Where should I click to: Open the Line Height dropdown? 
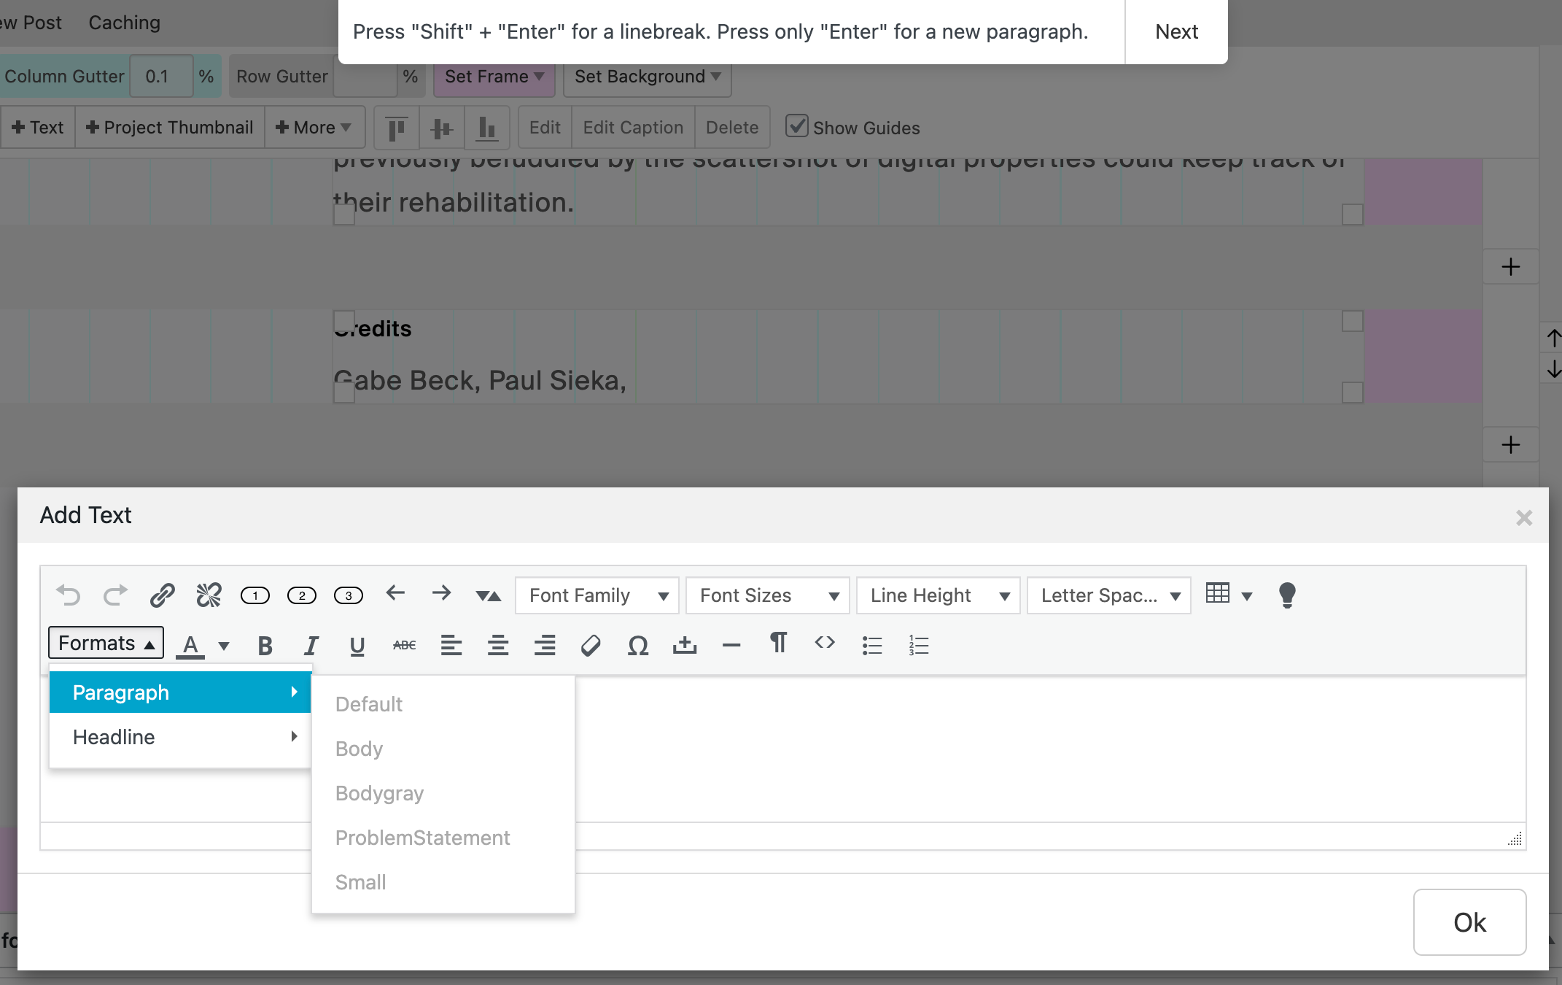click(938, 595)
